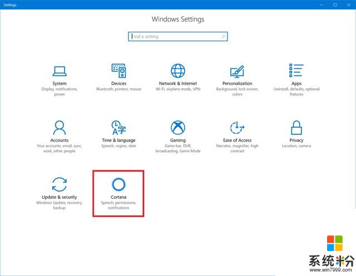Open the Cortana circle icon
The width and height of the screenshot is (356, 276).
click(118, 184)
